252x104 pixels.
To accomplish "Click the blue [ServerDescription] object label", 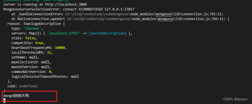I will point(107,33).
